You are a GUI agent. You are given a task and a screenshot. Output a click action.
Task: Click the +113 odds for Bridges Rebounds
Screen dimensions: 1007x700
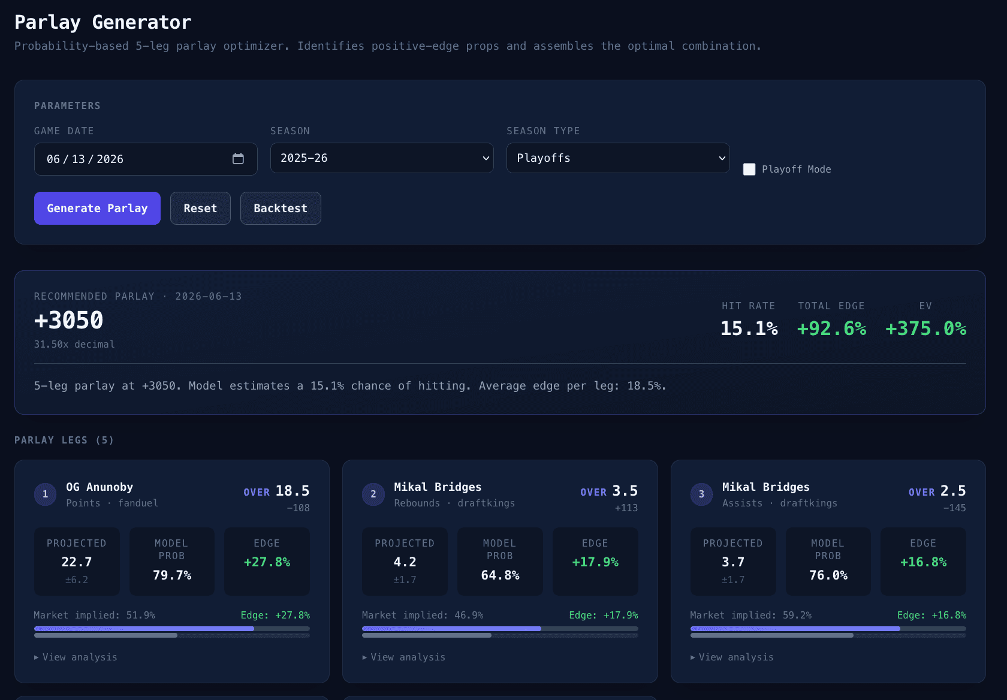pos(626,508)
